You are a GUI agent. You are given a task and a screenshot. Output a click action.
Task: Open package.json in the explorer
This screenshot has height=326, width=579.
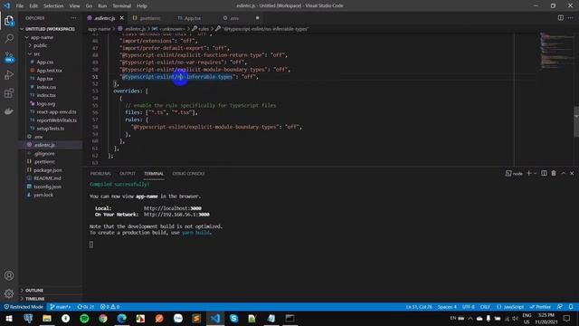click(48, 170)
